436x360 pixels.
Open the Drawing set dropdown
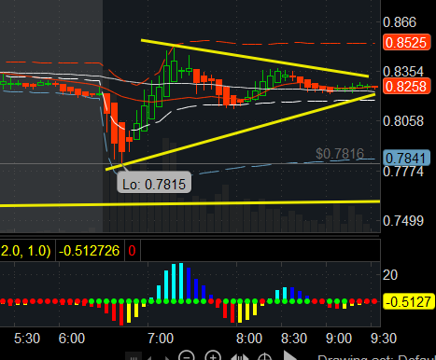(376, 357)
